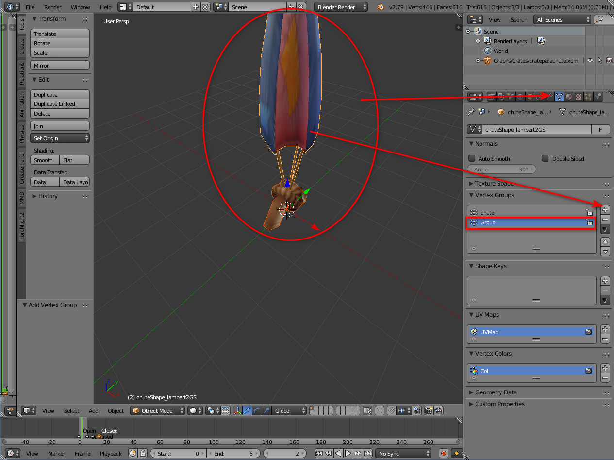Open the Global transform orientation dropdown
The width and height of the screenshot is (614, 460).
coord(289,410)
